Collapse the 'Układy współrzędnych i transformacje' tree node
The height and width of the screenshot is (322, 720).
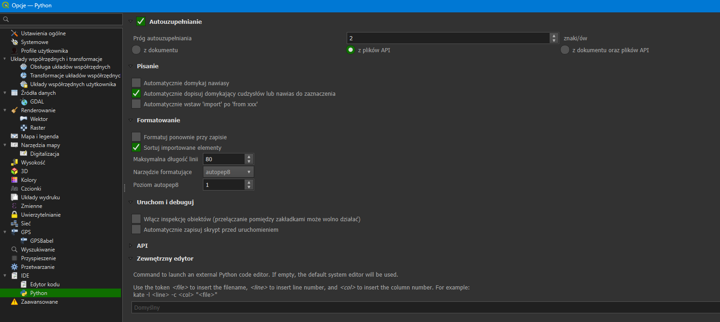tap(5, 59)
